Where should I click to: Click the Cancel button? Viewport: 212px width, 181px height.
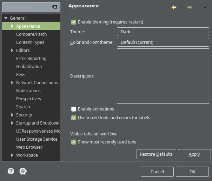pyautogui.click(x=157, y=172)
